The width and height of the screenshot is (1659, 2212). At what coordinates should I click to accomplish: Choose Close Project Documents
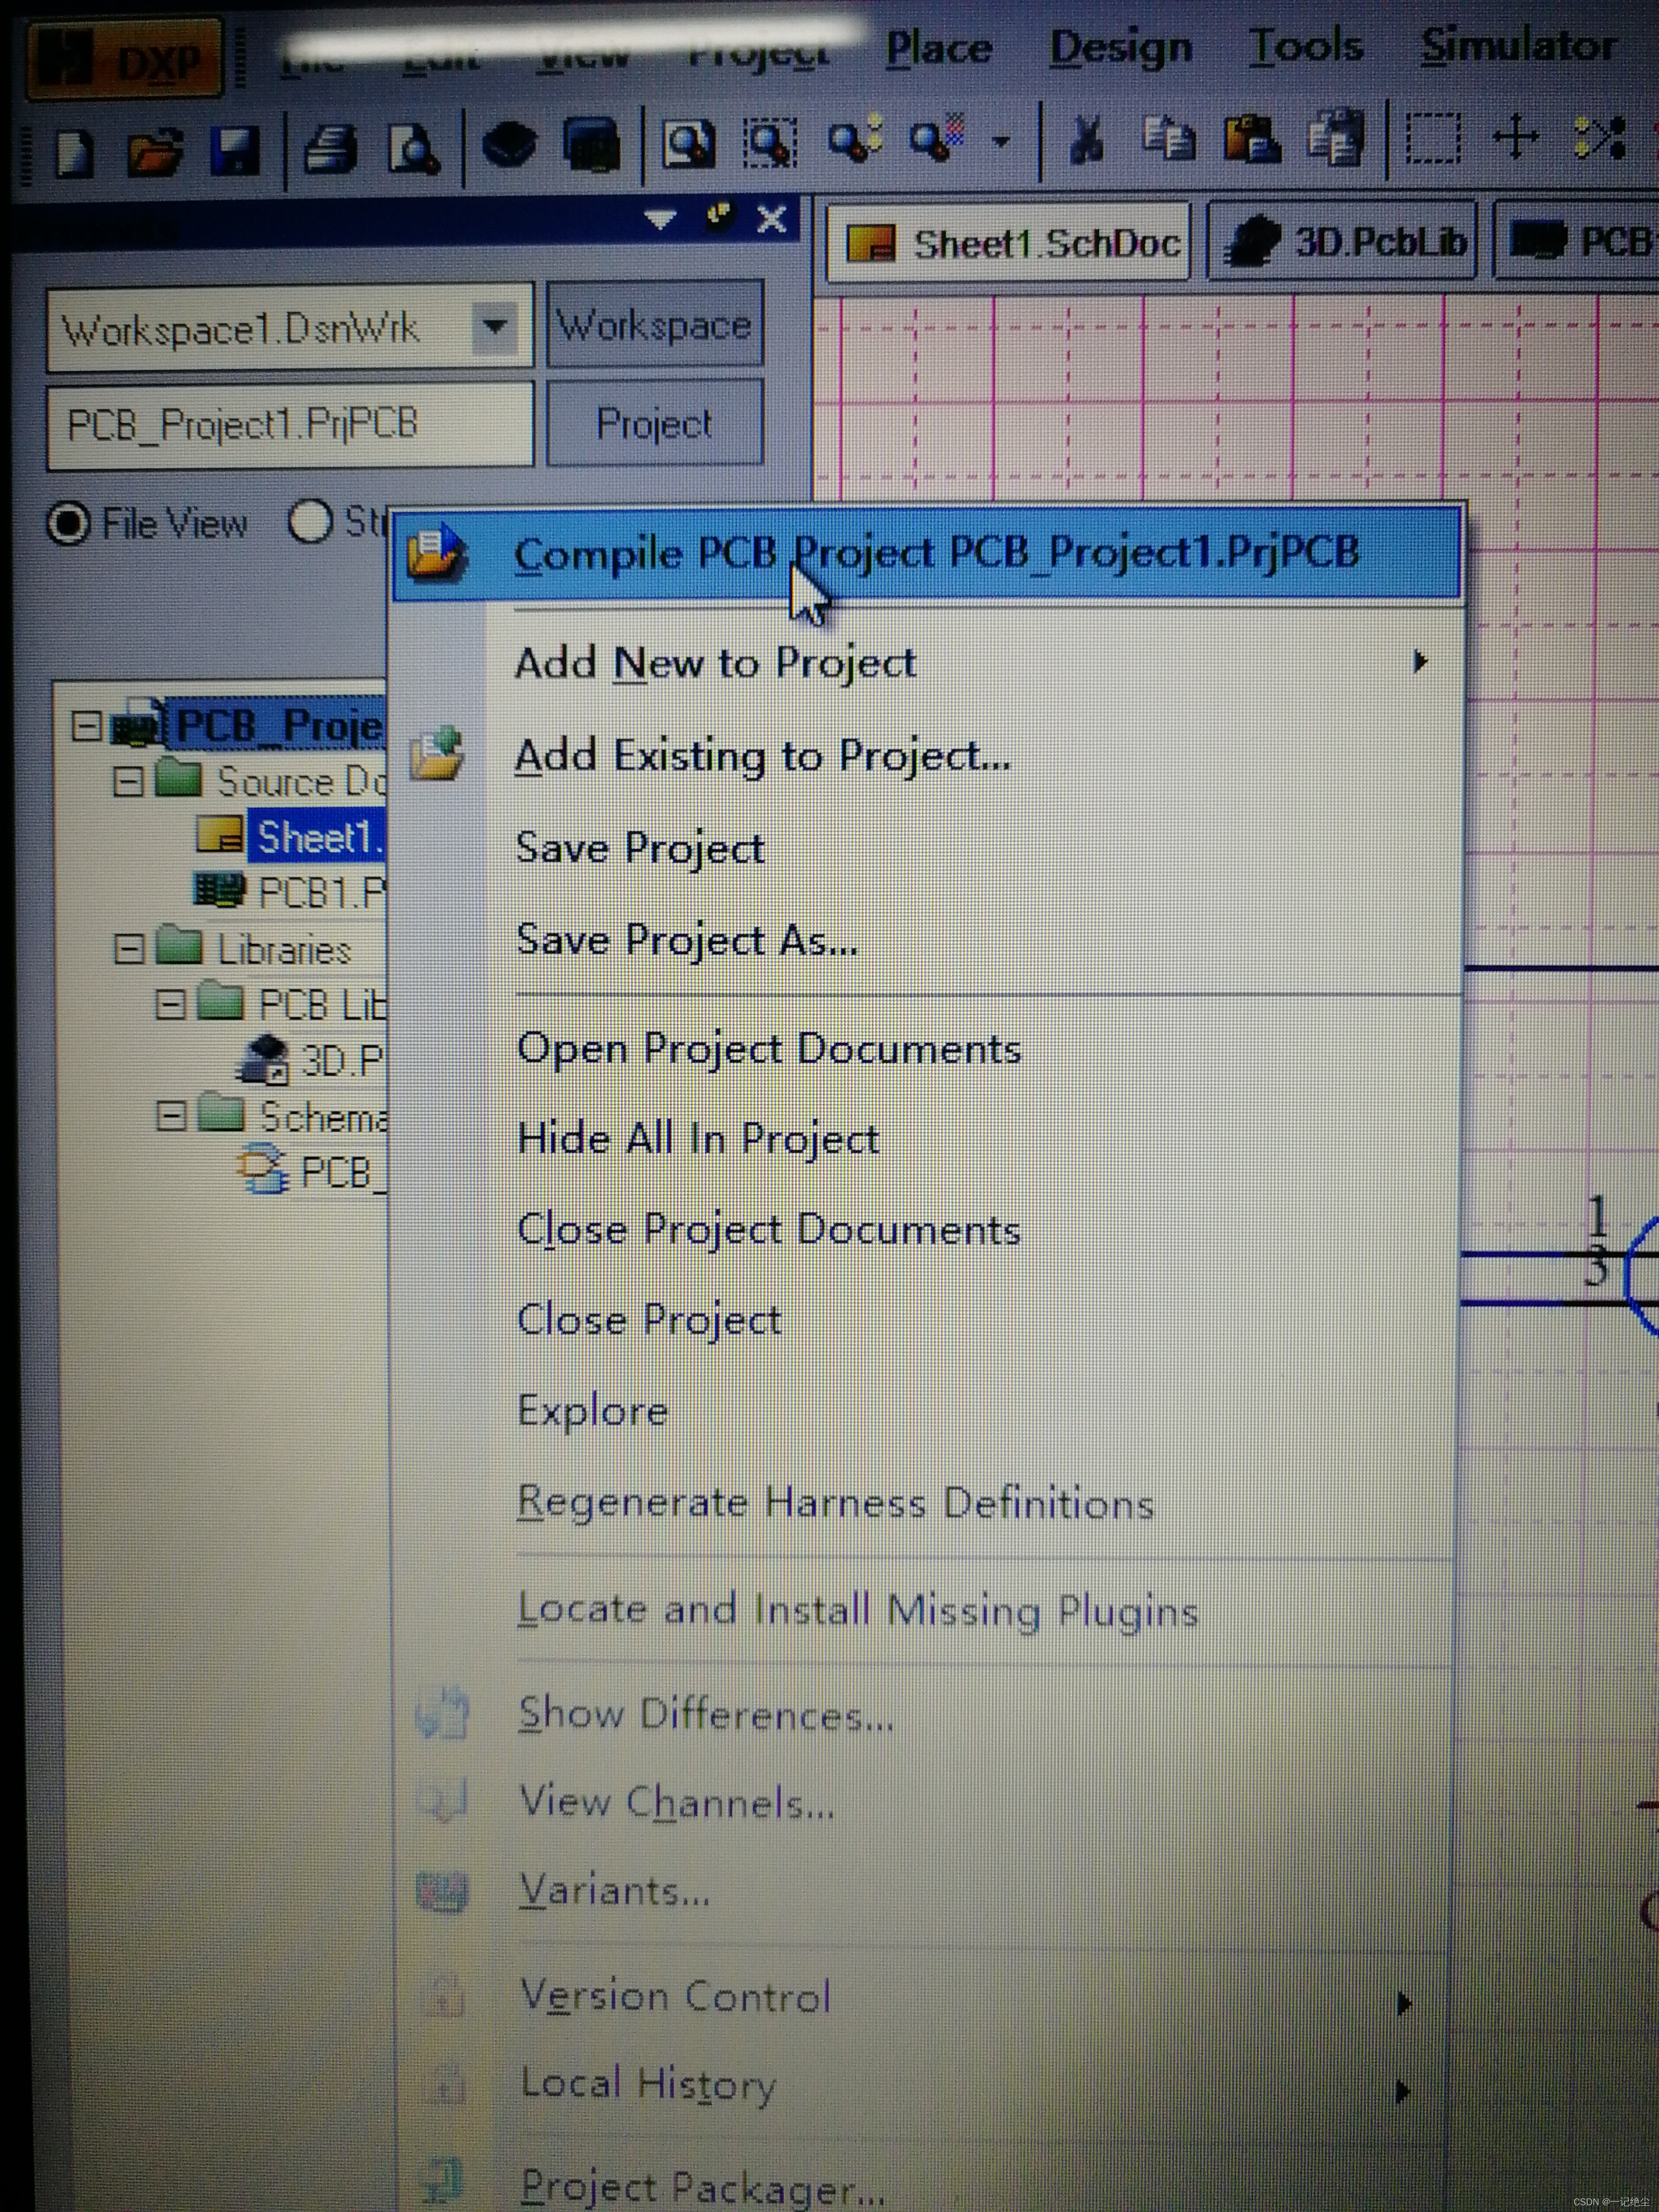click(927, 1230)
